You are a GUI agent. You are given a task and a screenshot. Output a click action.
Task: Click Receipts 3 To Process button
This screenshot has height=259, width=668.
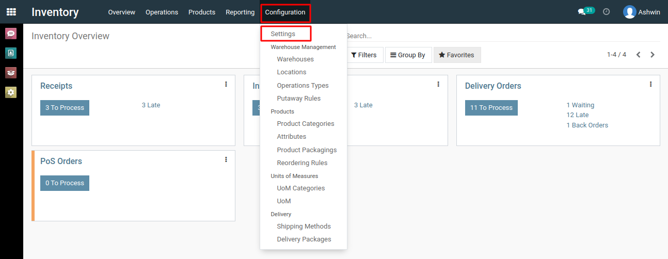[x=65, y=108]
